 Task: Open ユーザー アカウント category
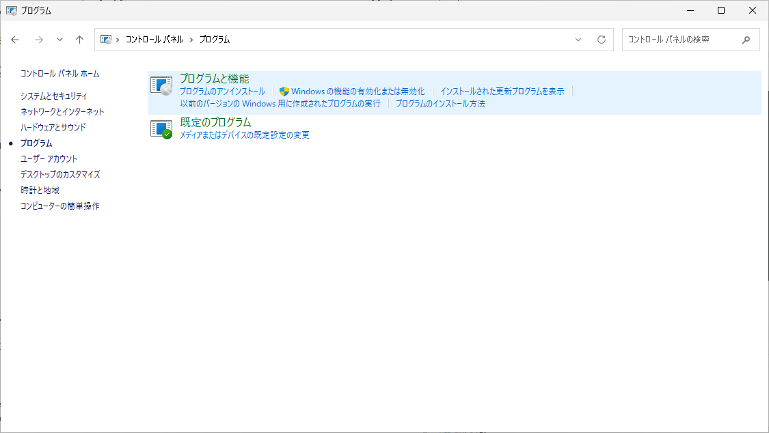[x=49, y=158]
